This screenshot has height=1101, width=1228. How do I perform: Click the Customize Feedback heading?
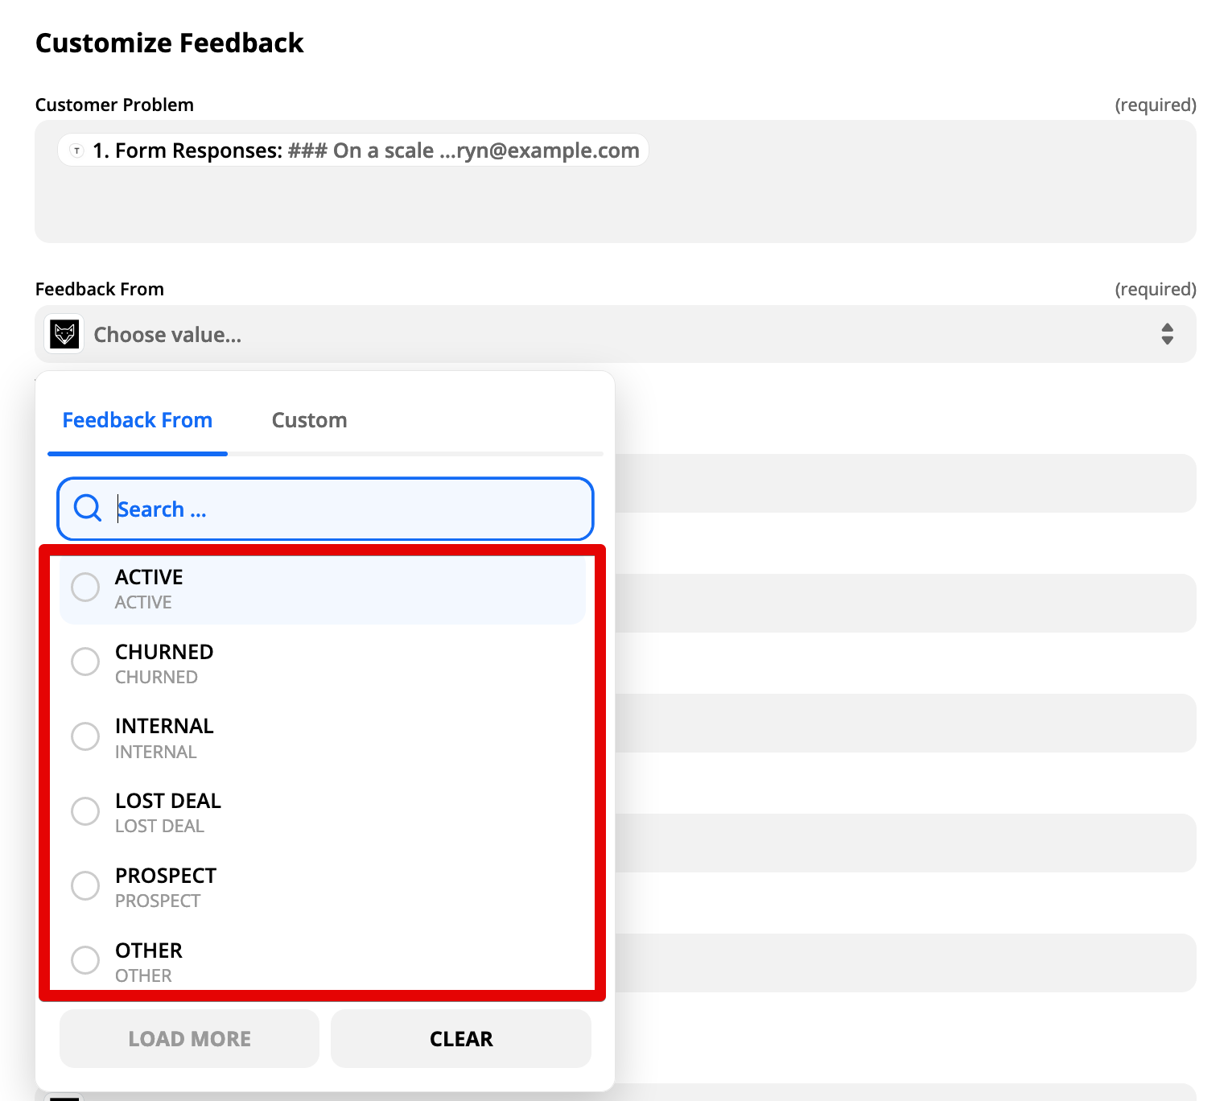pyautogui.click(x=170, y=43)
